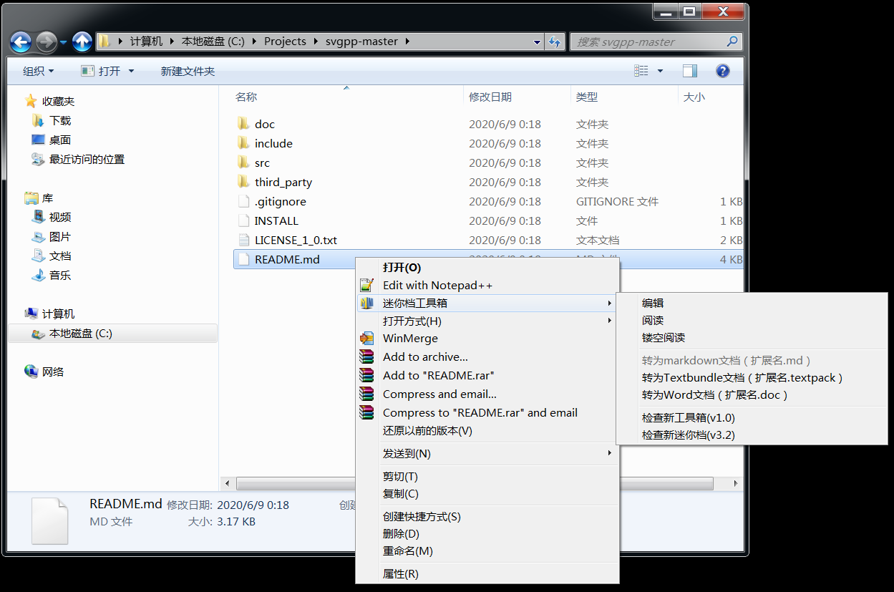Open 下载 in favorites sidebar
Viewport: 894px width, 592px height.
(x=60, y=120)
